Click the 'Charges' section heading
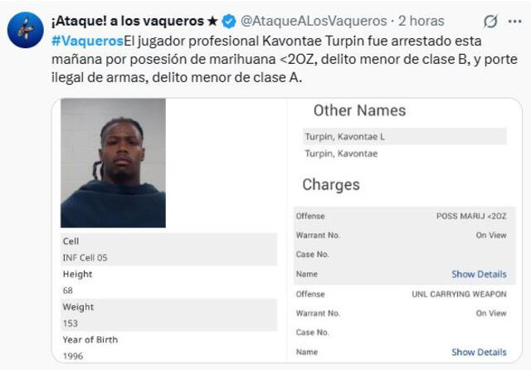531x370 pixels. coord(330,184)
